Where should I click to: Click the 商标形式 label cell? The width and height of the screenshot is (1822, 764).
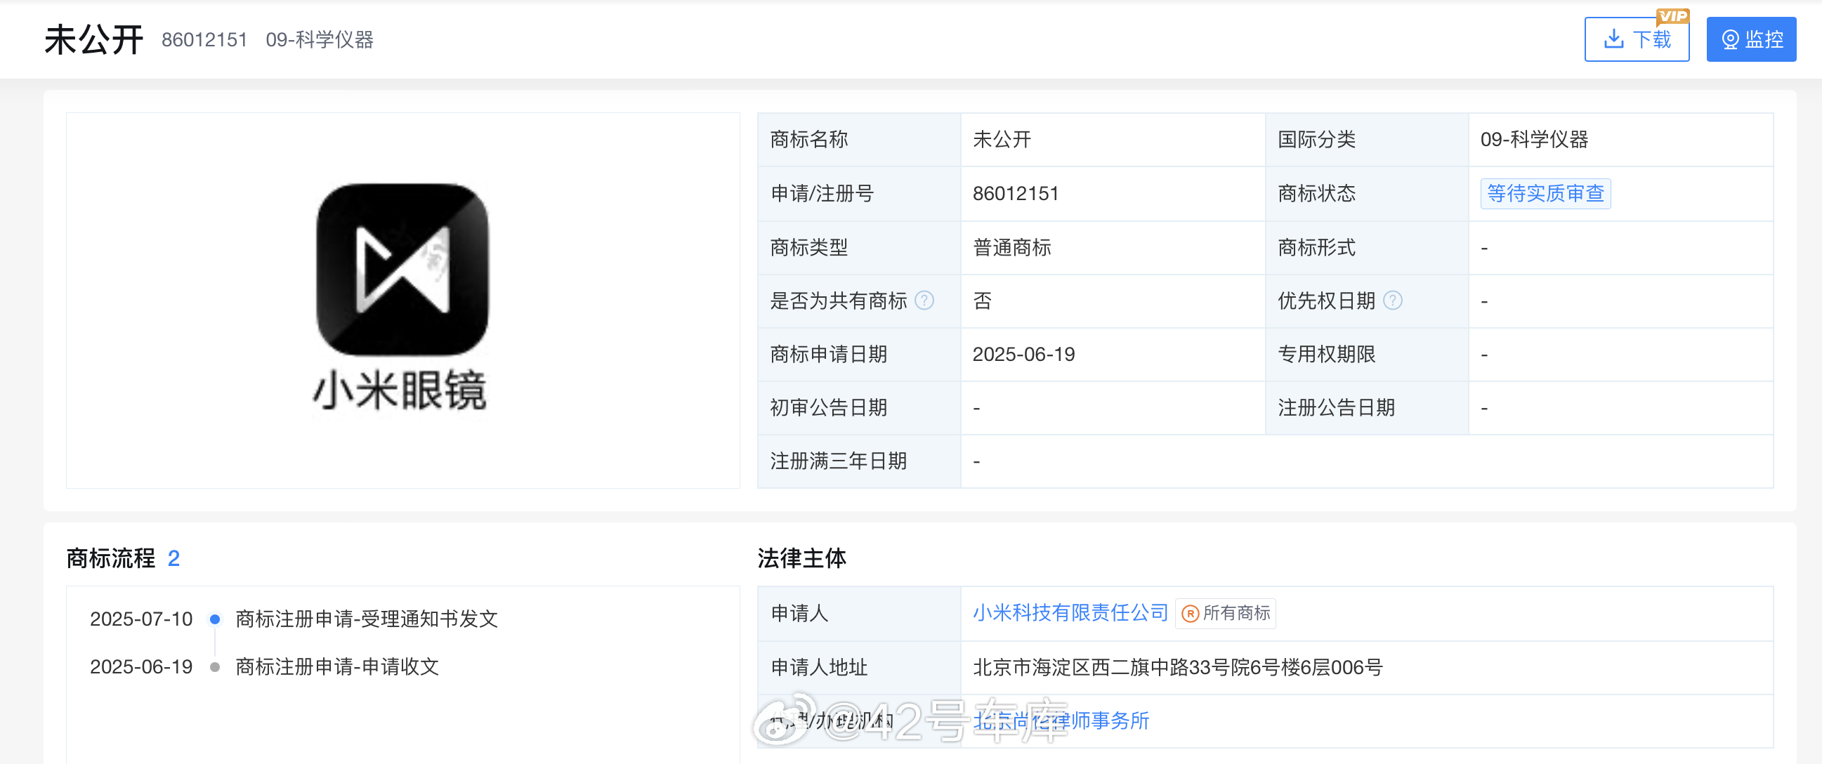pyautogui.click(x=1367, y=247)
